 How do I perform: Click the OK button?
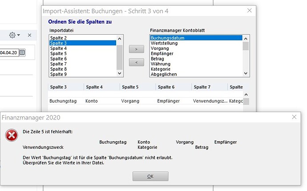pyautogui.click(x=150, y=176)
